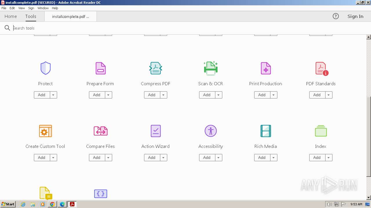Add the Print Production tool
Viewport: 371px width, 208px height.
point(262,95)
